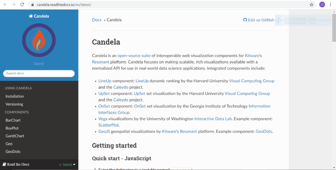Bookmark this page with the star icon
This screenshot has height=170, width=336.
click(311, 4)
